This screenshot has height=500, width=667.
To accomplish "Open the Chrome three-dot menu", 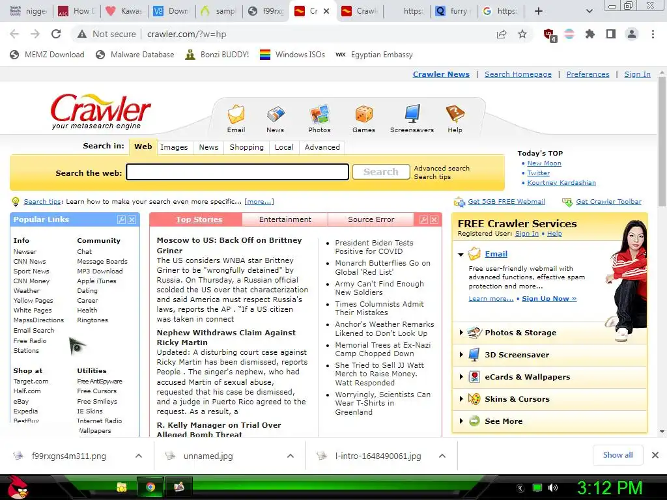I will coord(653,34).
